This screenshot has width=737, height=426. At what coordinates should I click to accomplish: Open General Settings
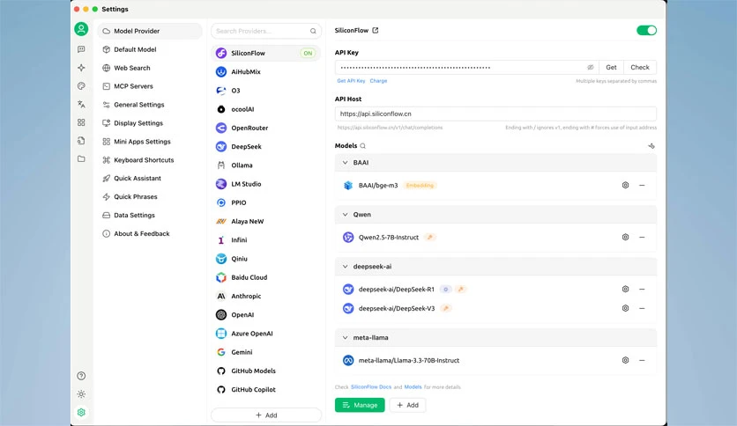150,105
